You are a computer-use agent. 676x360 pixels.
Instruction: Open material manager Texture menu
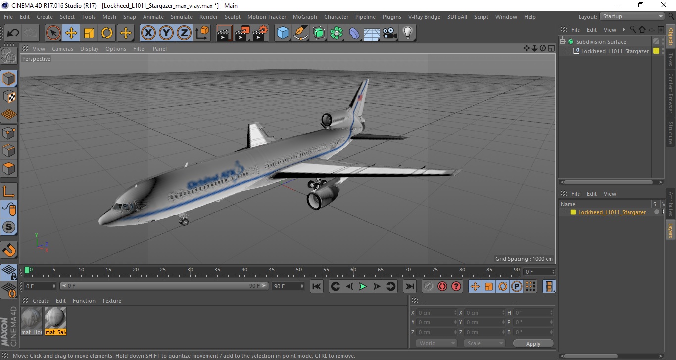pos(112,301)
